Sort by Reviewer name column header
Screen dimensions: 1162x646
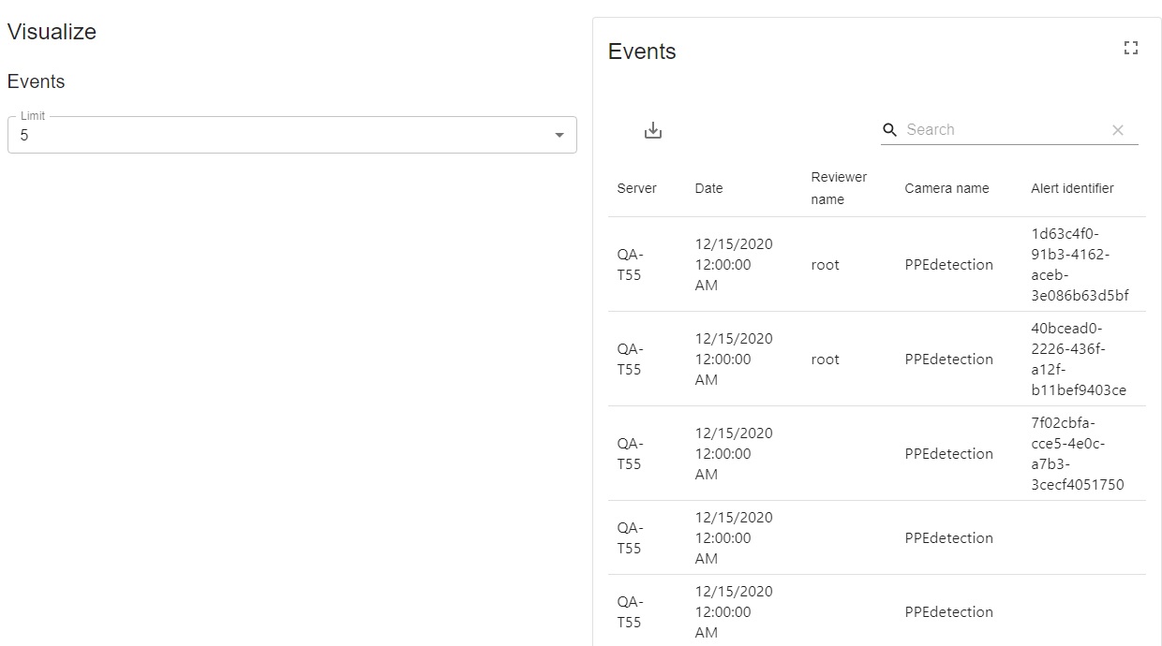[839, 188]
